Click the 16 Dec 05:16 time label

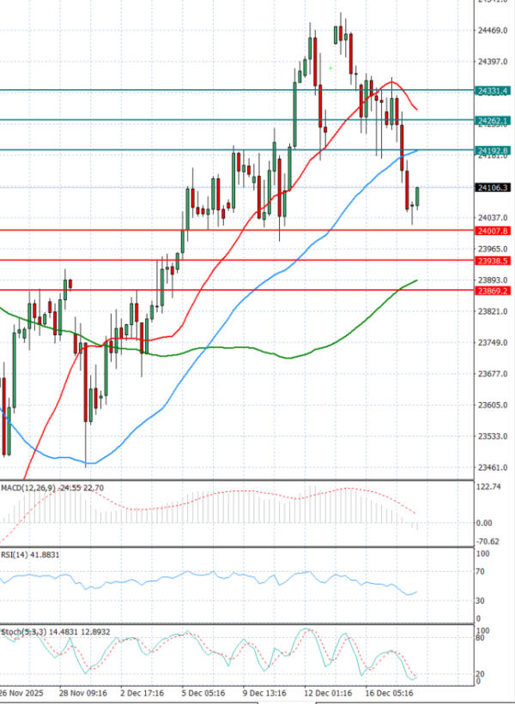coord(391,692)
